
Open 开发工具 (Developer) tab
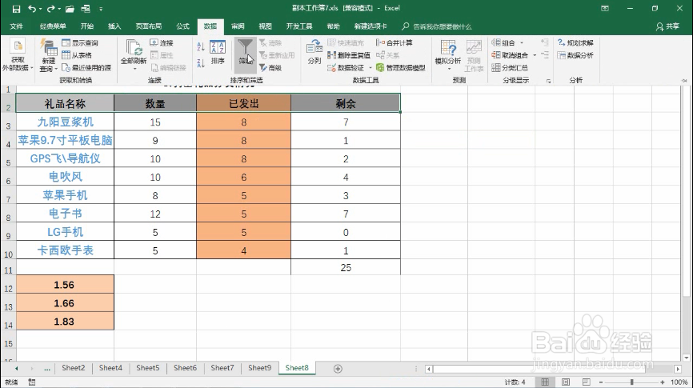(299, 26)
